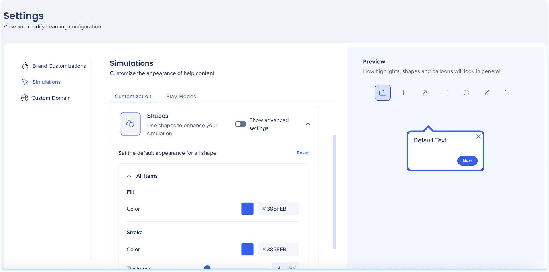Close the Default Text preview balloon
This screenshot has height=272, width=549.
click(x=478, y=137)
